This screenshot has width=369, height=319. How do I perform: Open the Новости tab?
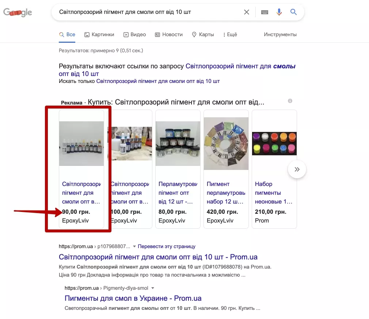tap(169, 35)
